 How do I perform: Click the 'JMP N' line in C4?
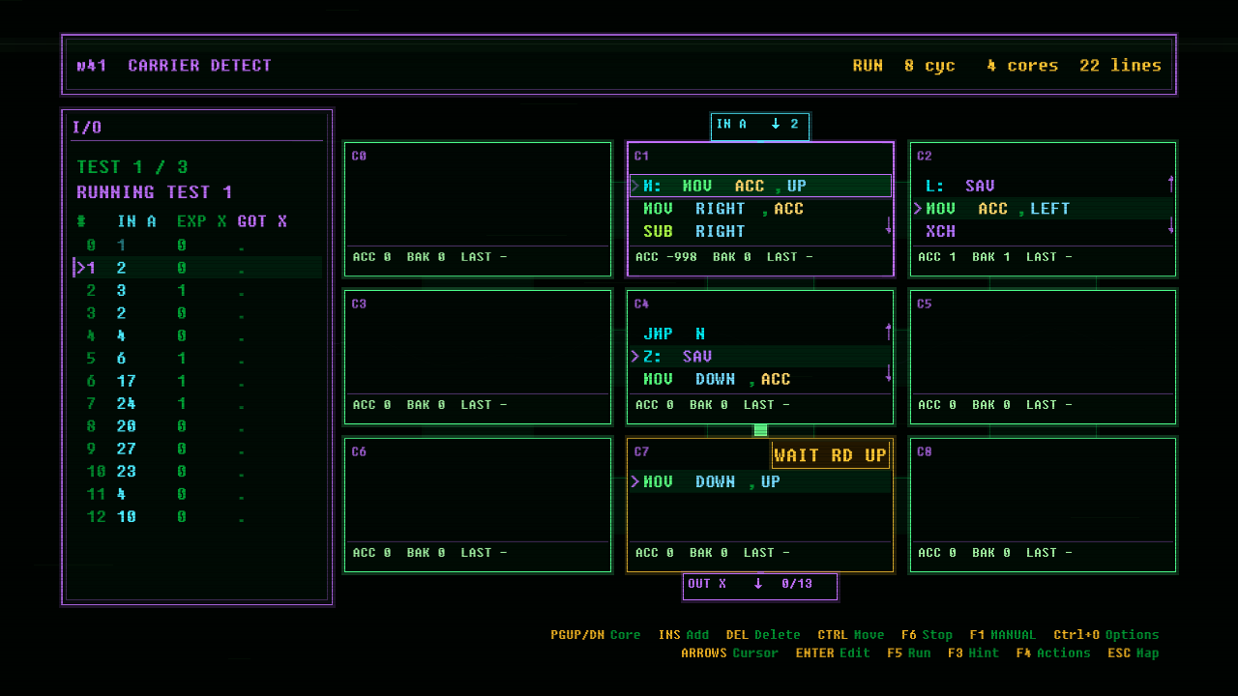pos(760,333)
